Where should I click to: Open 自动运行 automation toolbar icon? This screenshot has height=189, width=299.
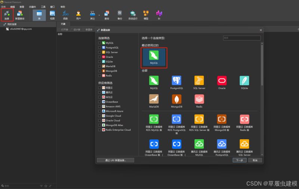tap(133, 15)
